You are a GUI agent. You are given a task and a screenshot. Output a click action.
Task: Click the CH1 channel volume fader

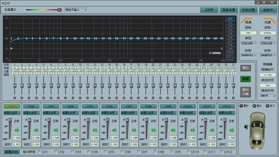click(10, 120)
